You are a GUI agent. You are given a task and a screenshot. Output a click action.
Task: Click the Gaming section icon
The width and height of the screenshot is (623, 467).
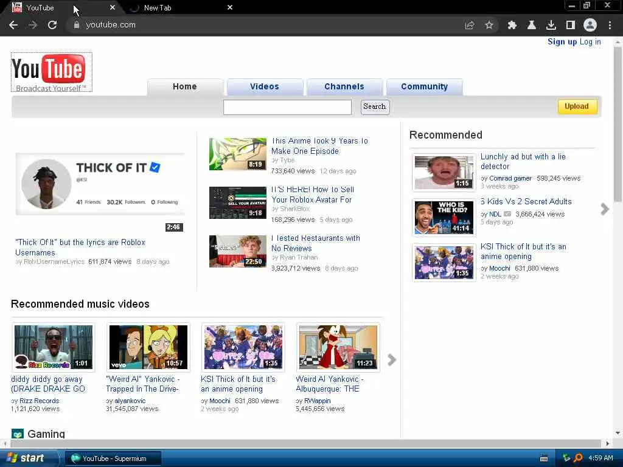pos(18,434)
